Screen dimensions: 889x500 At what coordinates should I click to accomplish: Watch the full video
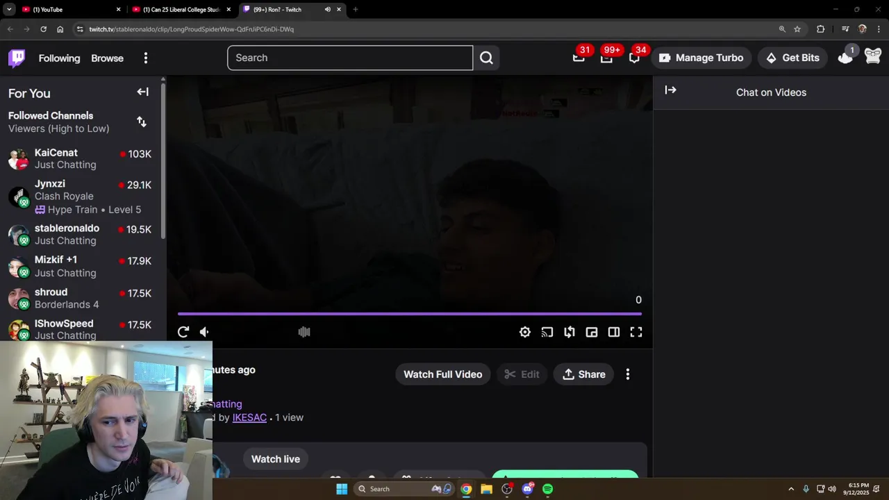442,374
